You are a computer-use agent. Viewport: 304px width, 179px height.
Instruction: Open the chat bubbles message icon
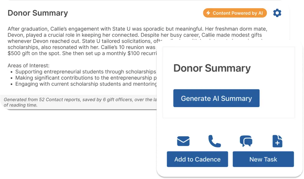click(246, 141)
